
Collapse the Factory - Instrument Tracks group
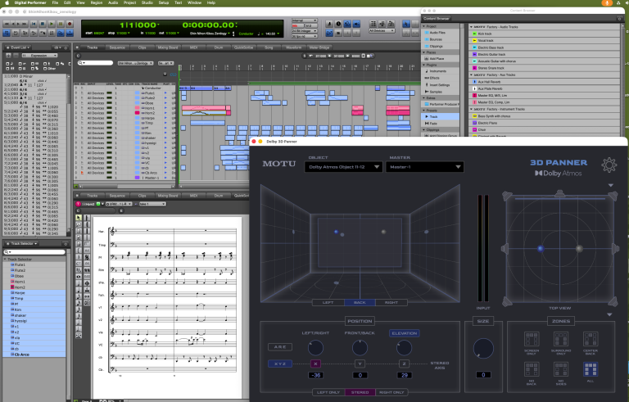pyautogui.click(x=472, y=109)
